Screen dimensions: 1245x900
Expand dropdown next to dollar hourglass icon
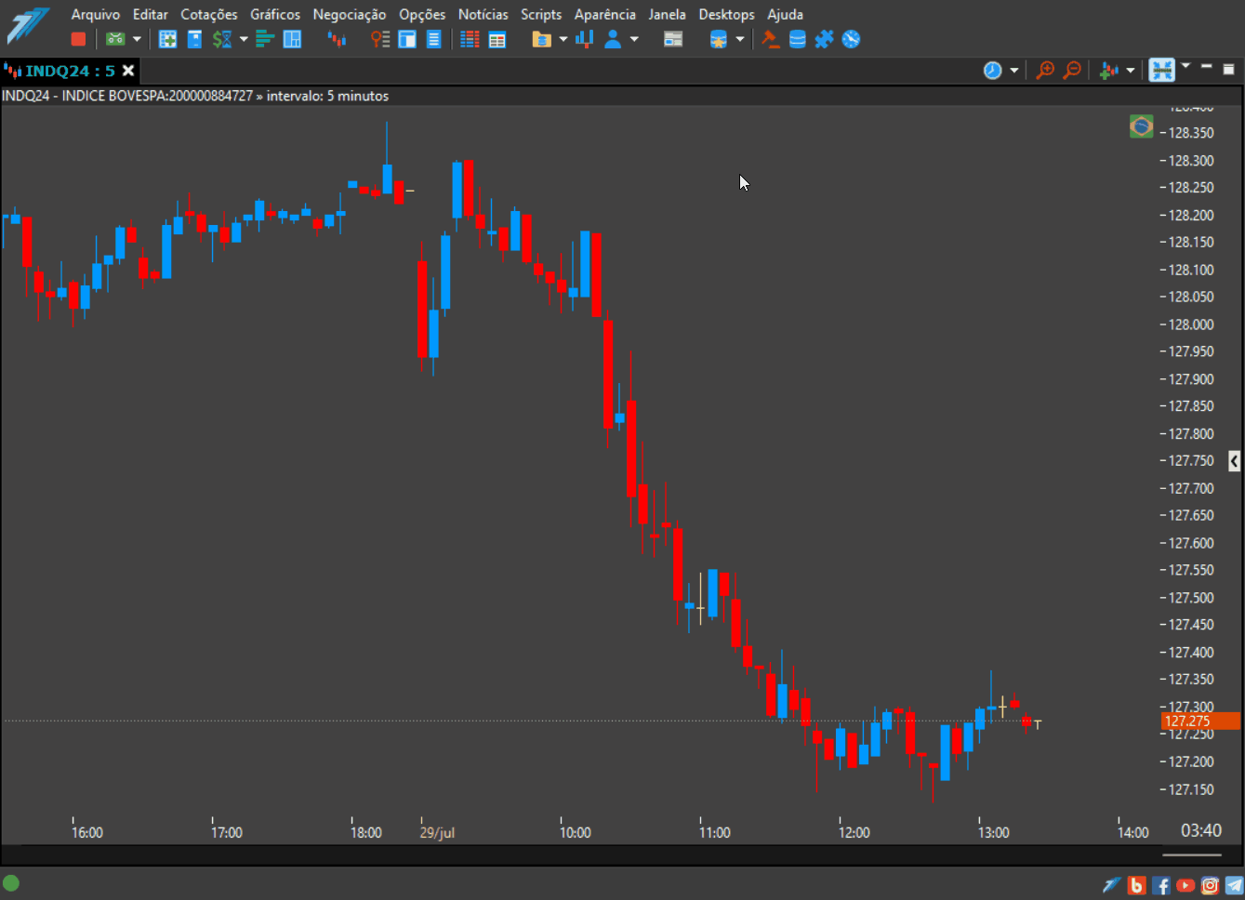pyautogui.click(x=244, y=39)
